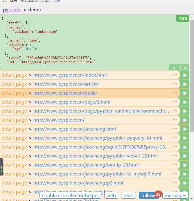Run the ban-ip-10.html follow task

coord(185,165)
